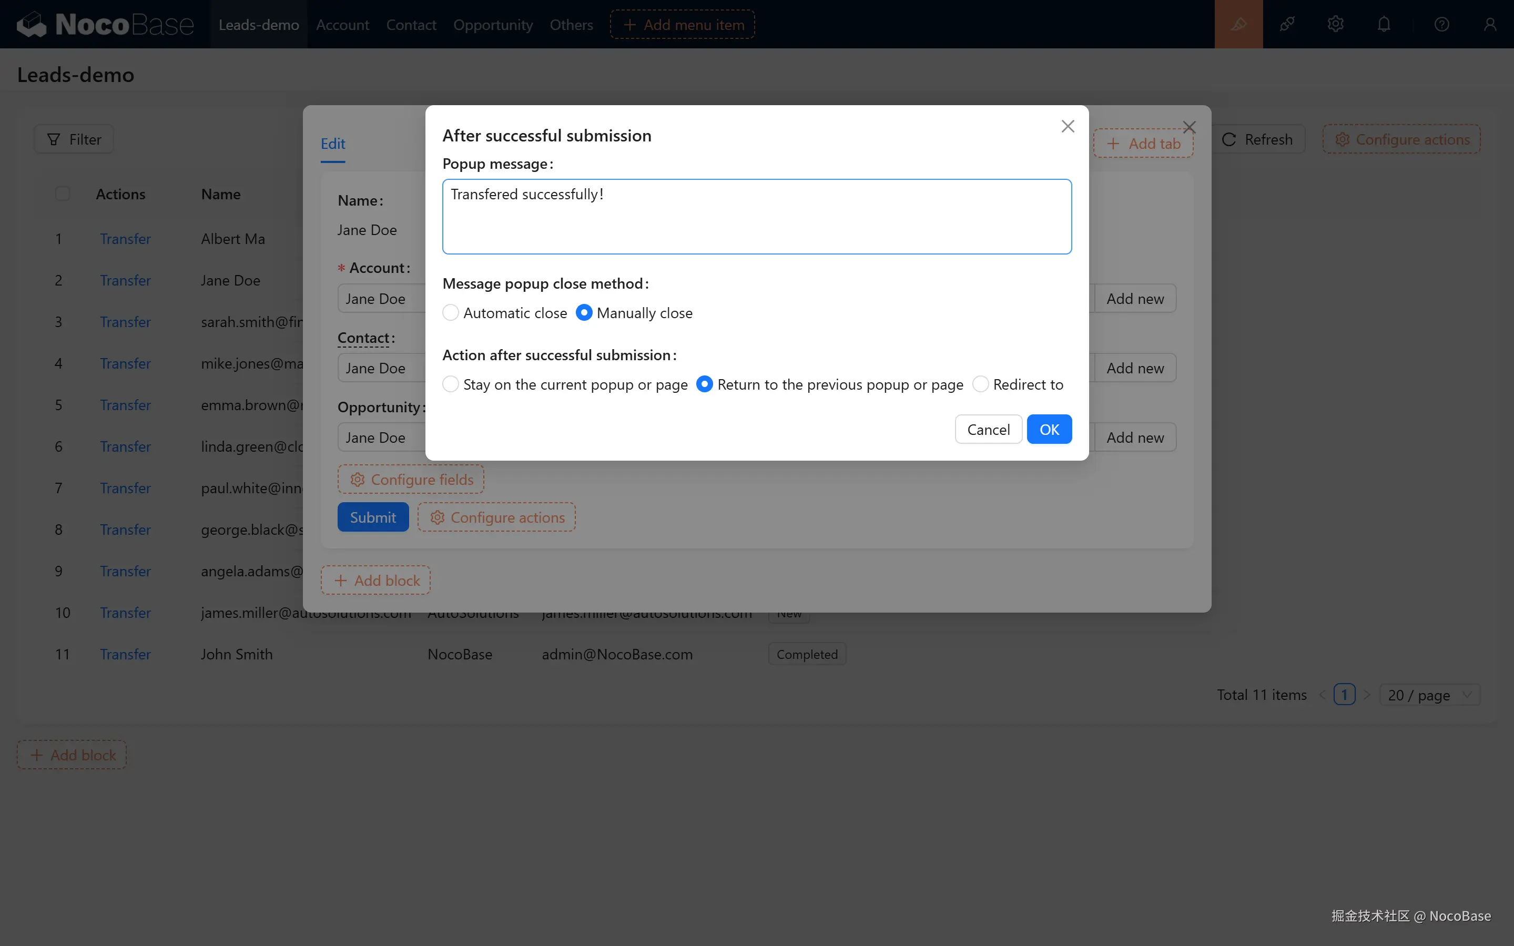Toggle the UI editor highlighter icon
The width and height of the screenshot is (1514, 946).
1239,24
